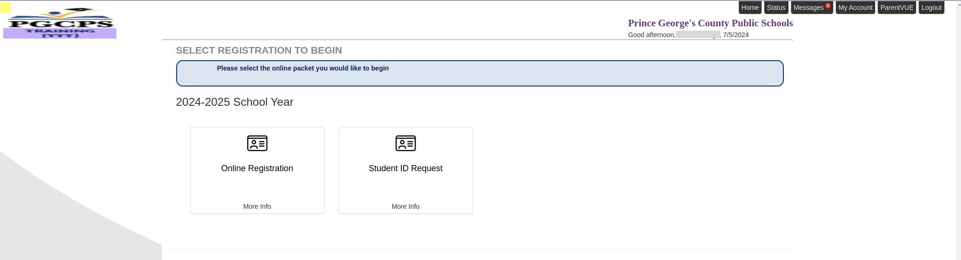Select the Online Registration packet title
Screen dimensions: 961x260
click(257, 168)
